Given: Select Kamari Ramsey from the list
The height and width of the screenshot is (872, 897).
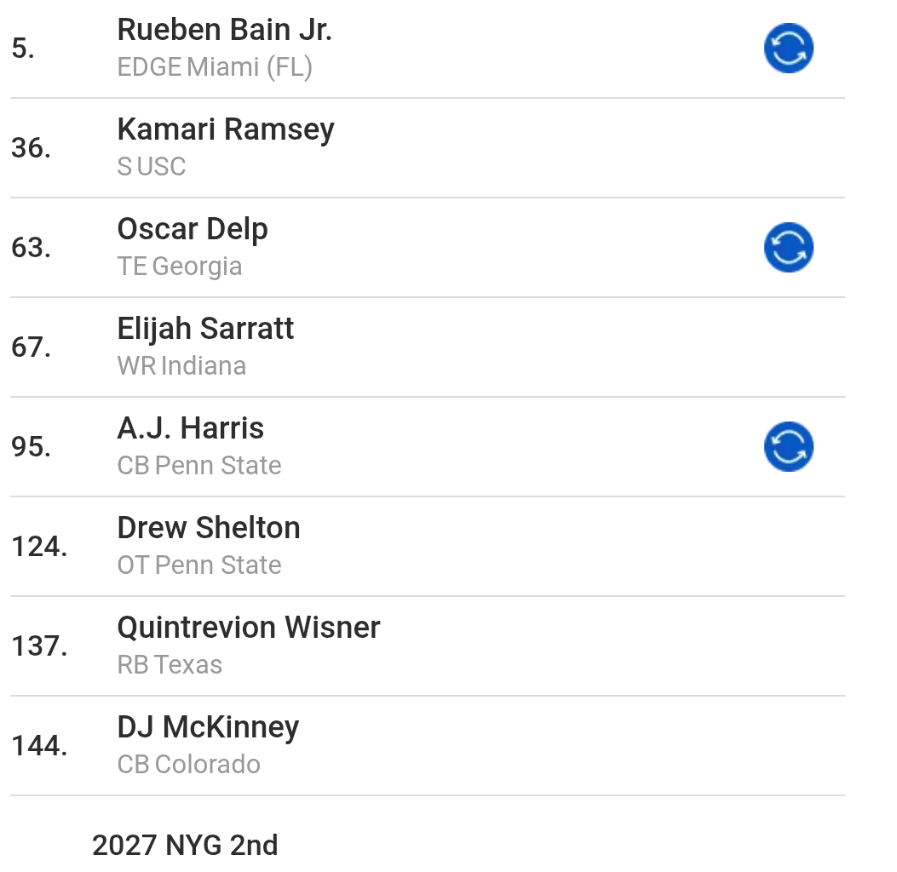Looking at the screenshot, I should click(225, 129).
